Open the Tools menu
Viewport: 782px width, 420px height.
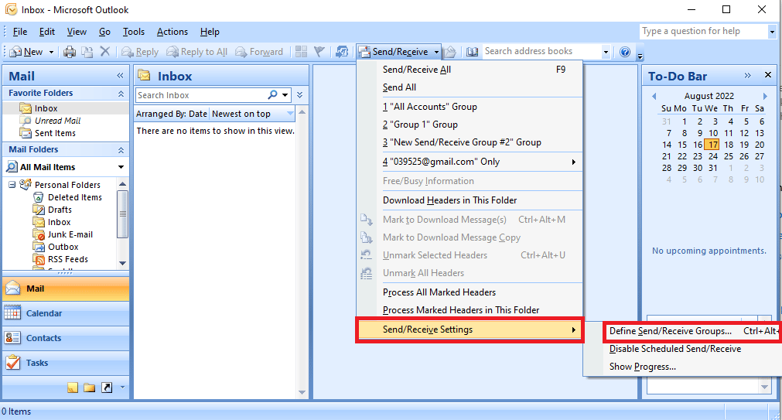pyautogui.click(x=134, y=32)
